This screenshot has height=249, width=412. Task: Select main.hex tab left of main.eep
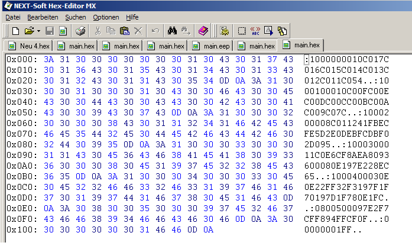166,46
